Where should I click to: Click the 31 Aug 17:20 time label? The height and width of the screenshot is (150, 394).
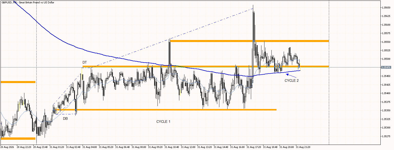pyautogui.click(x=254, y=147)
